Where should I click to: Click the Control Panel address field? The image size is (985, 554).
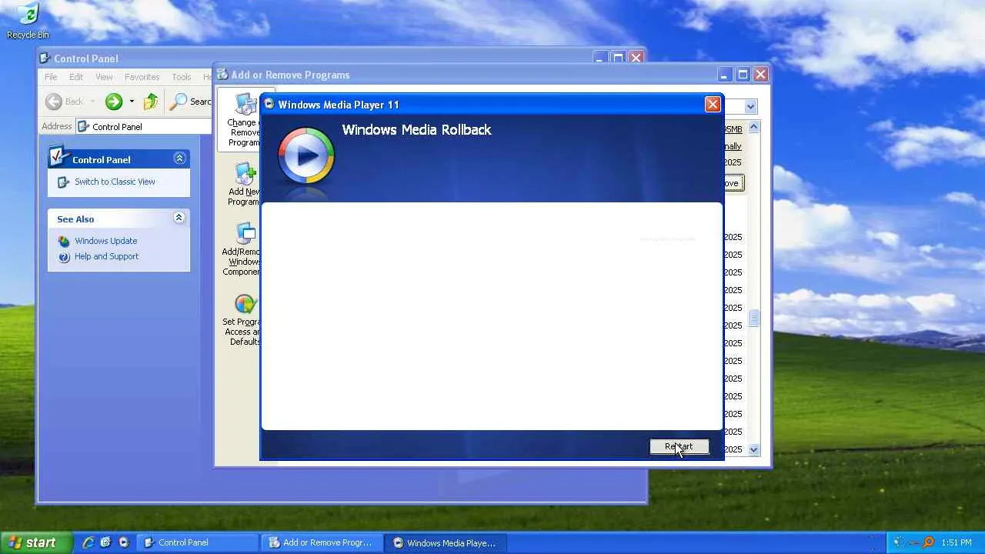[144, 127]
